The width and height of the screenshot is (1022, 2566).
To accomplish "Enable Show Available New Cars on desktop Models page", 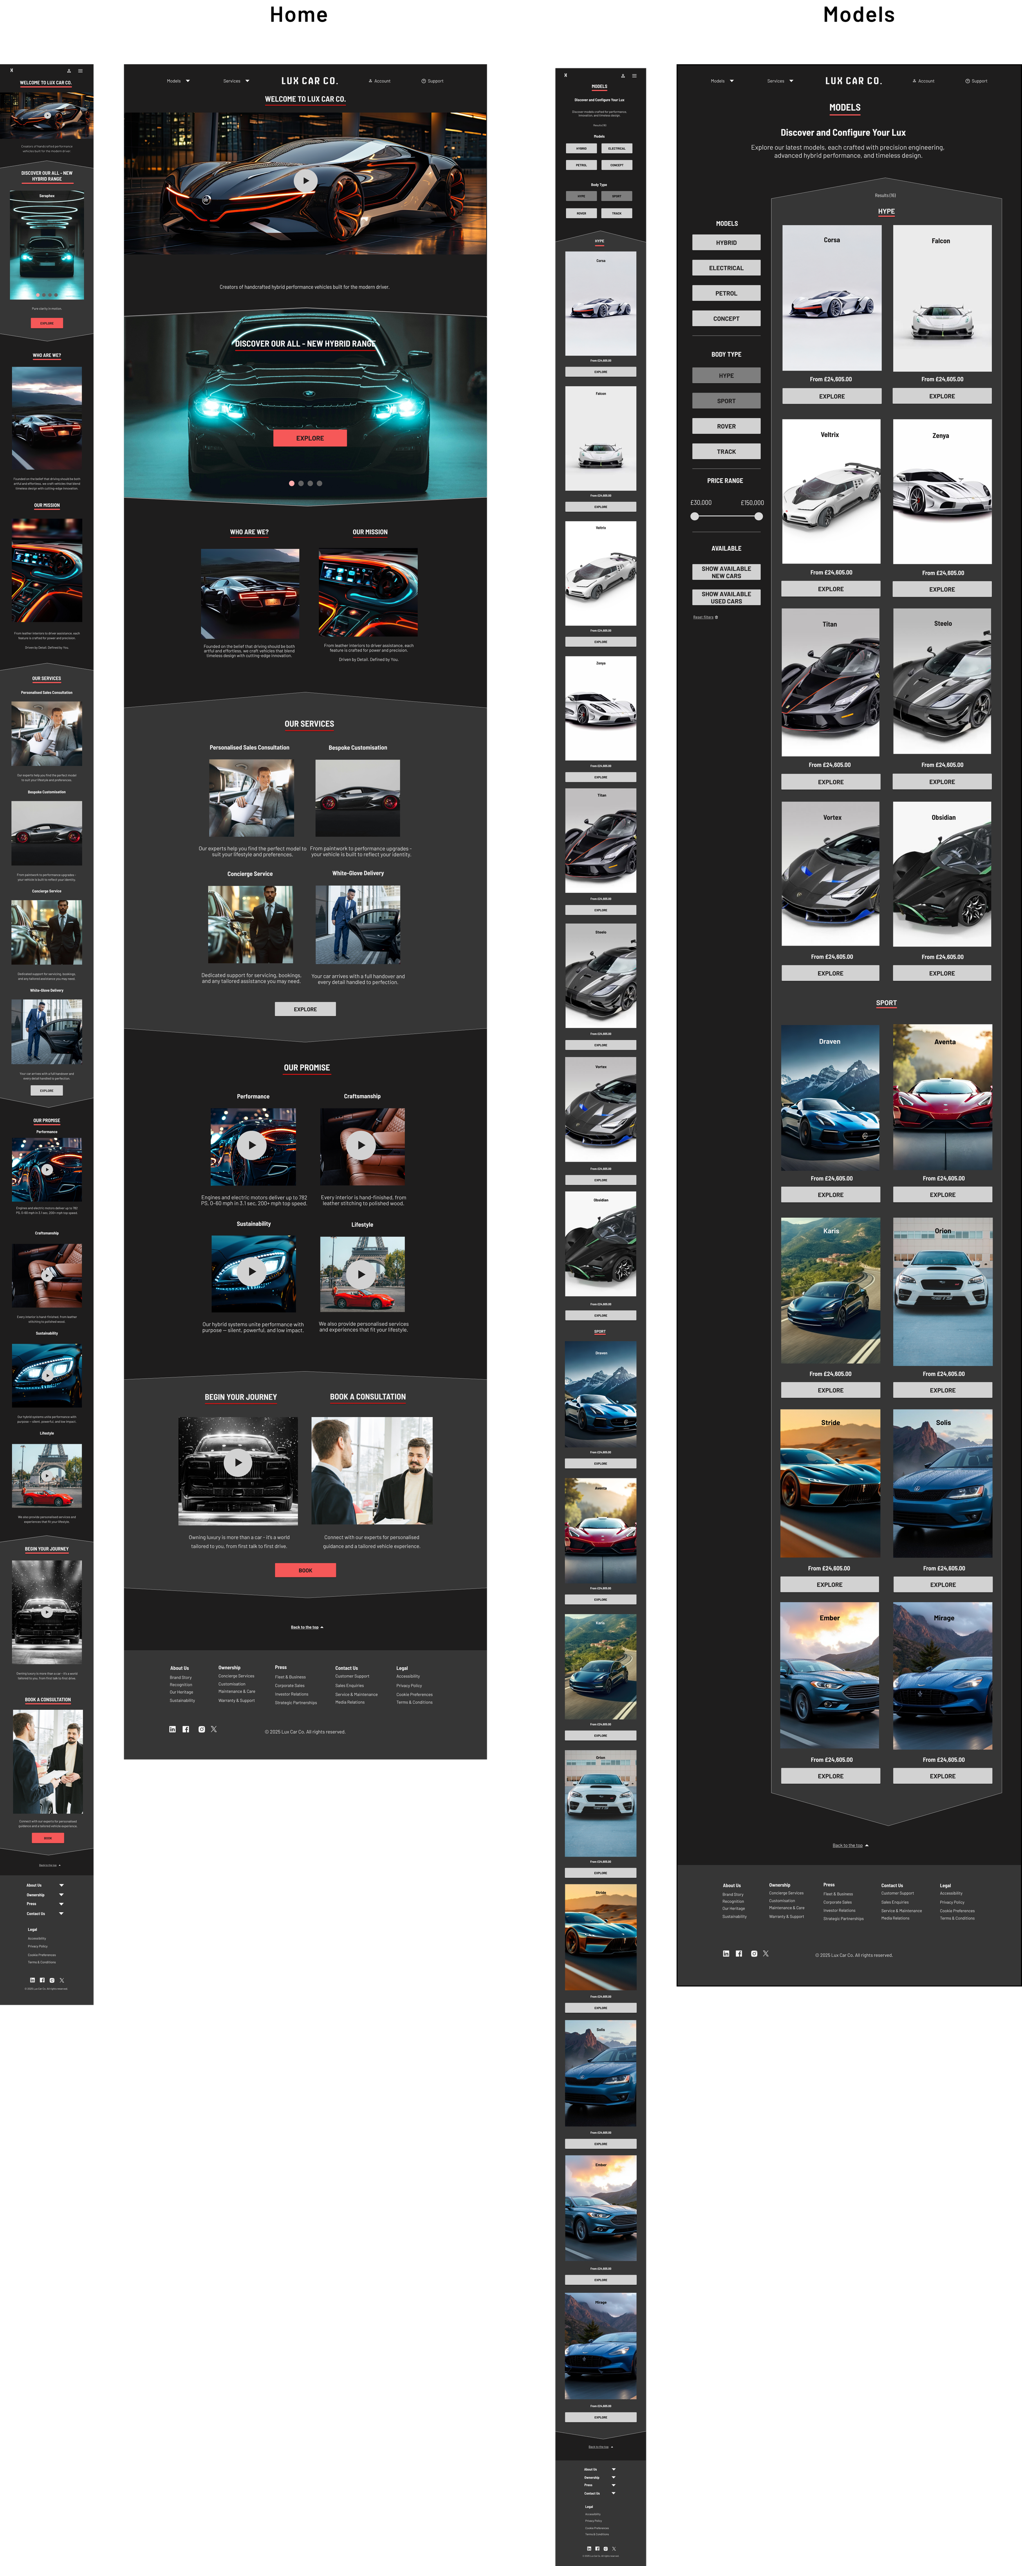I will coord(726,572).
